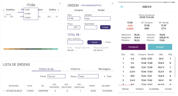Close the ITUB4 panel
Screen dimensions: 178x96
(60, 4)
